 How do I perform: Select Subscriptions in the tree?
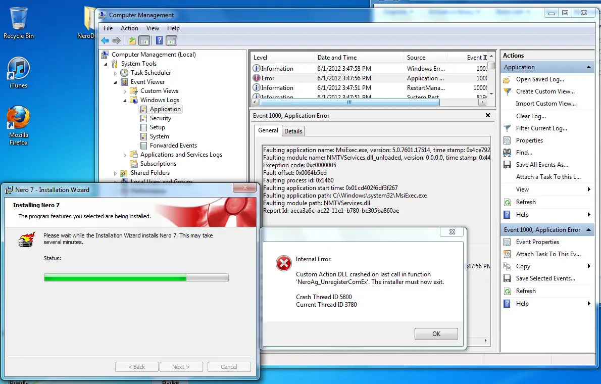158,164
